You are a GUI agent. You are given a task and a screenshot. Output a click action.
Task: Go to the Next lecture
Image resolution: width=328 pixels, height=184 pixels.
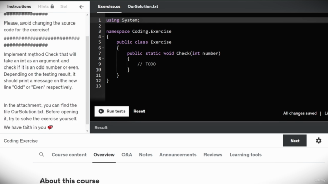(x=295, y=141)
